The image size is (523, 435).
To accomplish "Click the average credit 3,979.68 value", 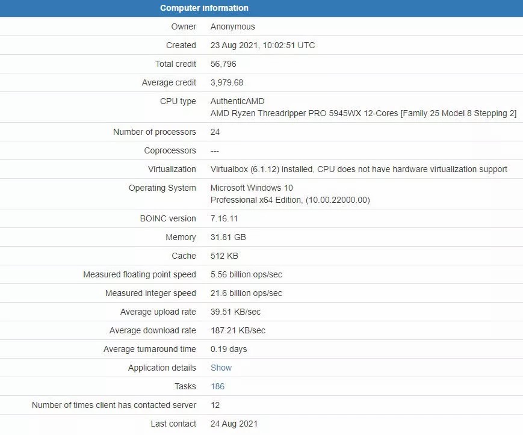I will coord(227,82).
